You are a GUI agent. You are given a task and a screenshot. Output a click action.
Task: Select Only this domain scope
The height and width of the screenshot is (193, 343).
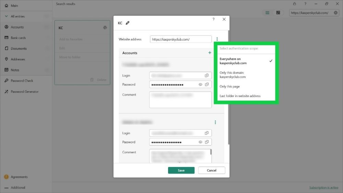point(246,75)
